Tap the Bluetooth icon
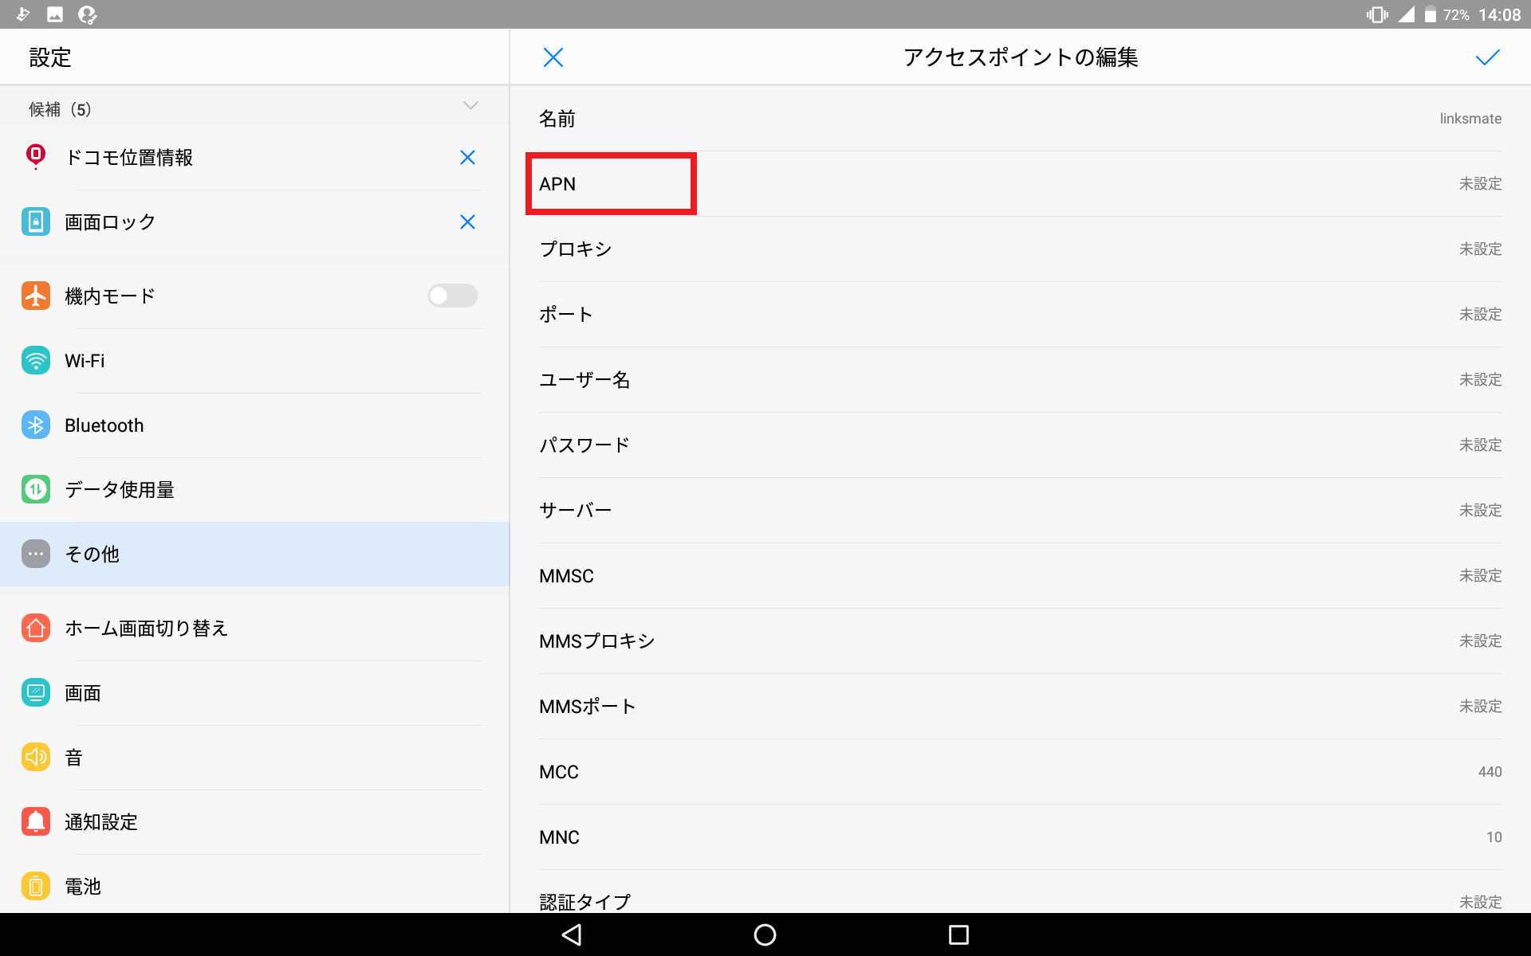This screenshot has height=956, width=1531. 36,425
